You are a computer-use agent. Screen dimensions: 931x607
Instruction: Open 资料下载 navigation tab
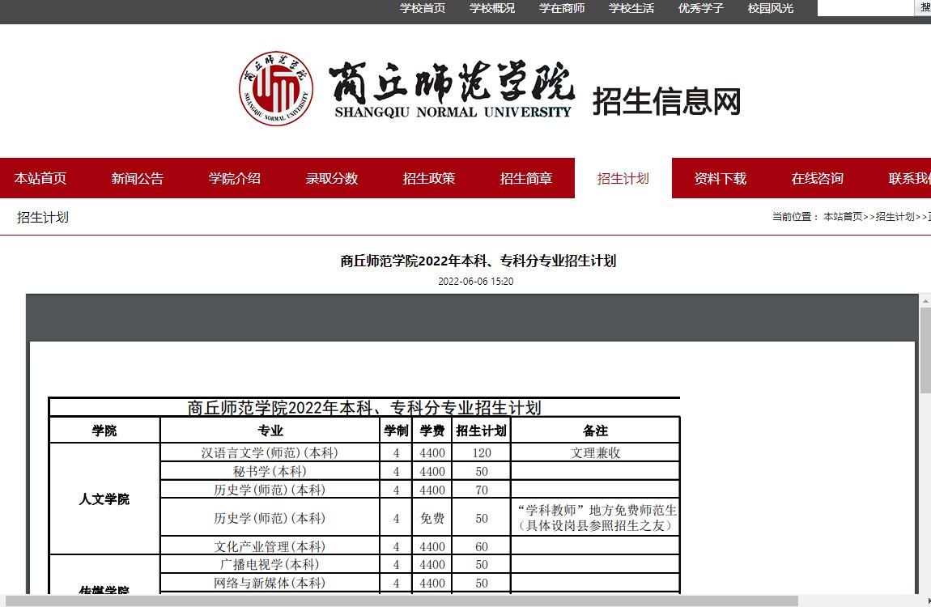click(x=721, y=178)
